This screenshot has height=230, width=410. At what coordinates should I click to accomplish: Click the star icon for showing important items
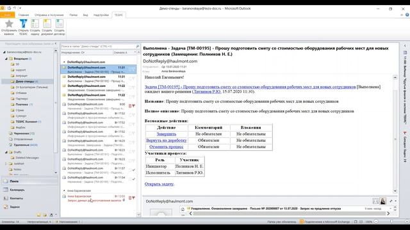[x=9, y=24]
